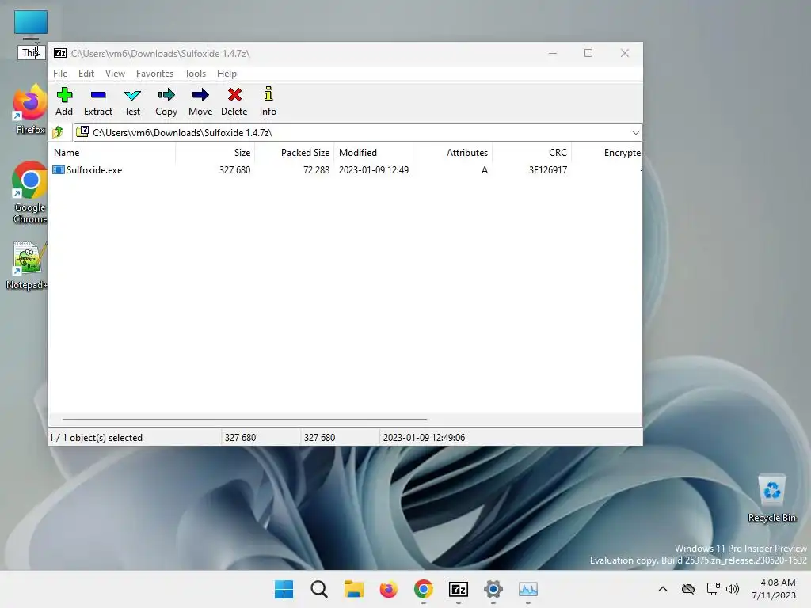Click the CRC value 3E126917
The height and width of the screenshot is (608, 811).
click(x=548, y=170)
